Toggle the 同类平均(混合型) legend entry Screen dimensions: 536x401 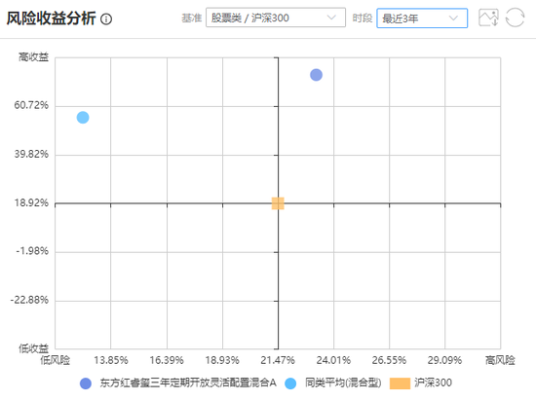click(x=333, y=383)
